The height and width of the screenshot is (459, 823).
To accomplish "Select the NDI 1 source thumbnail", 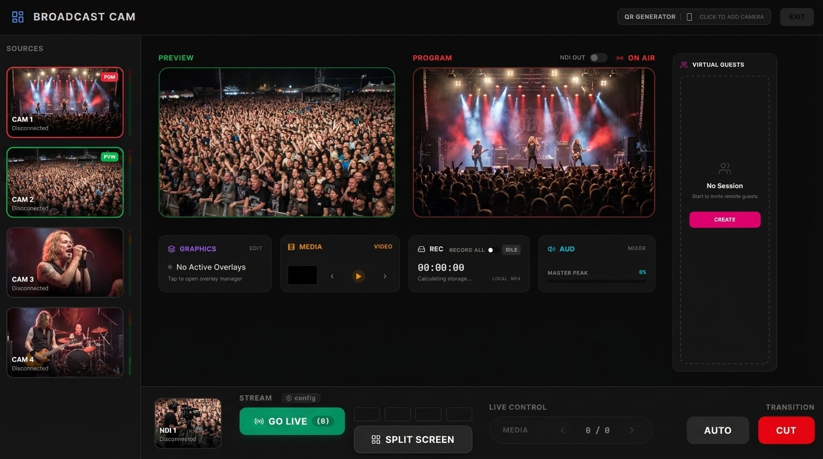I will (188, 423).
